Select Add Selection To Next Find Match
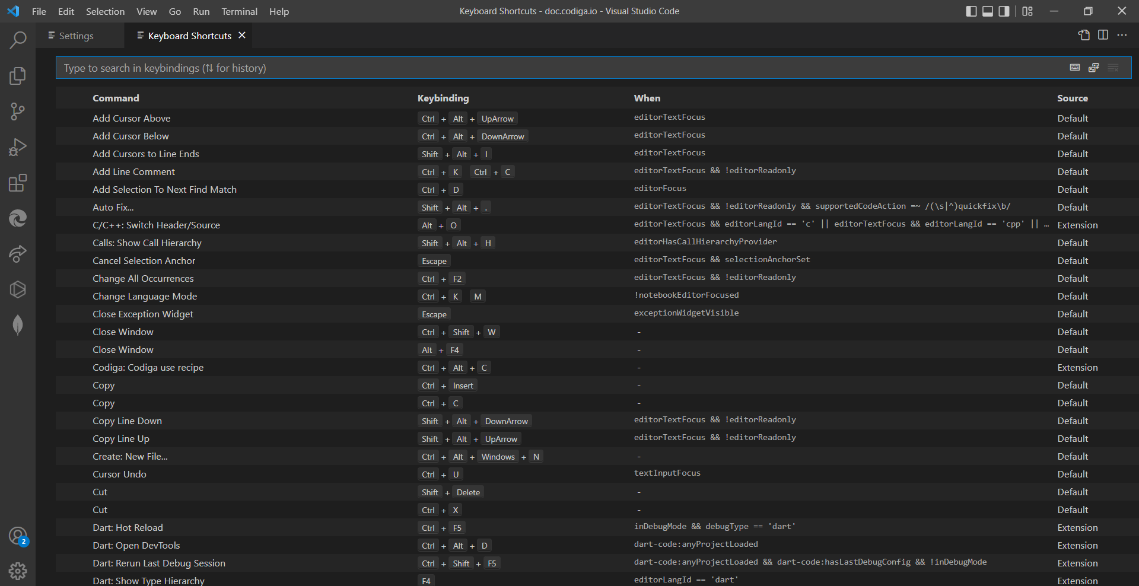This screenshot has height=586, width=1139. [164, 189]
